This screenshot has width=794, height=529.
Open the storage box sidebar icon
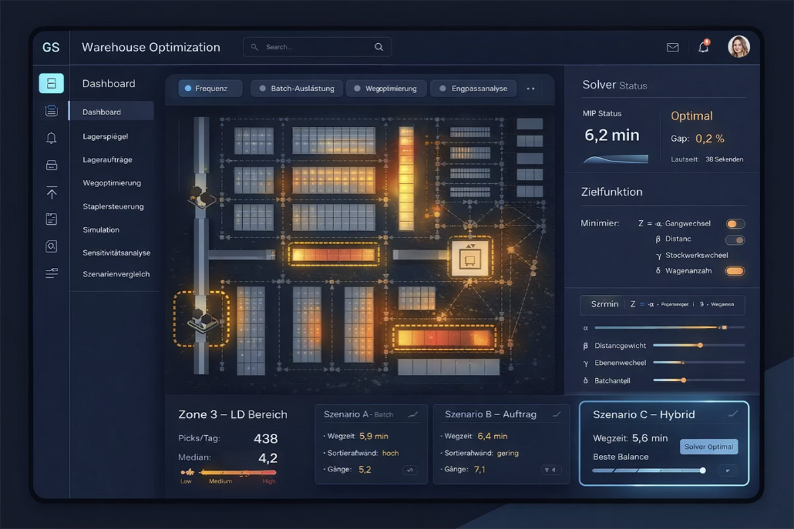coord(51,165)
